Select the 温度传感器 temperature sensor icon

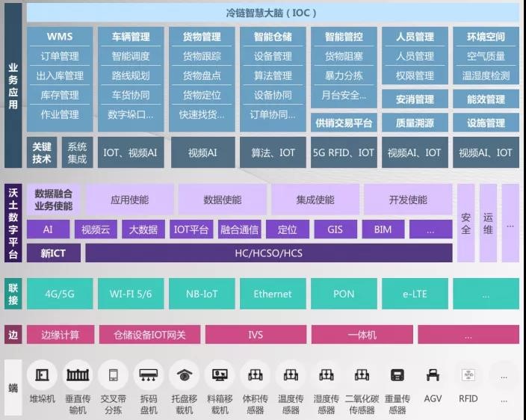click(x=291, y=375)
